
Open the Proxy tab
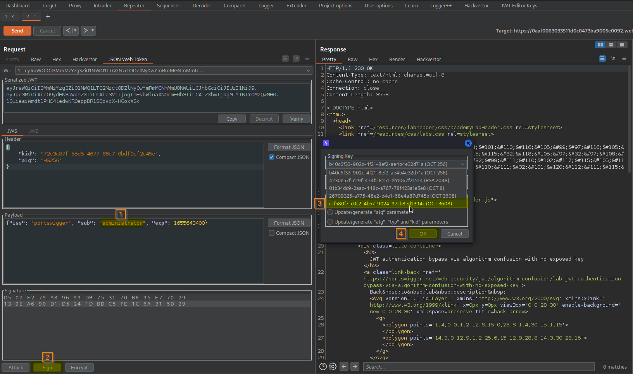coord(75,5)
